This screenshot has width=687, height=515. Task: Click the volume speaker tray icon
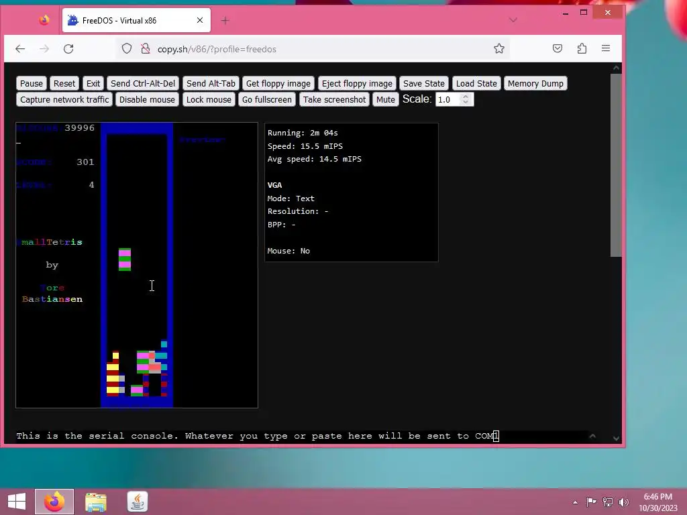click(x=623, y=502)
